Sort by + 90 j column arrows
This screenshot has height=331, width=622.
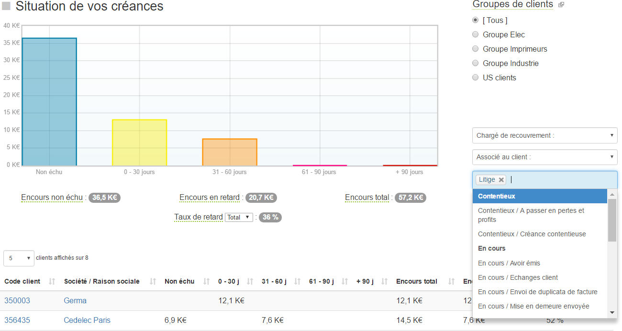tap(384, 281)
